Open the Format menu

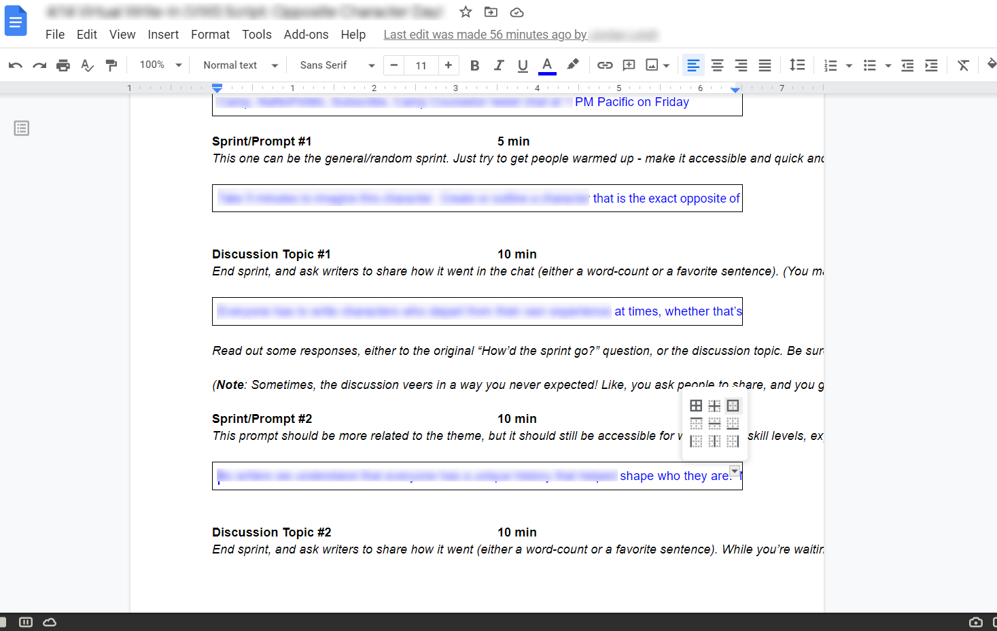tap(210, 34)
